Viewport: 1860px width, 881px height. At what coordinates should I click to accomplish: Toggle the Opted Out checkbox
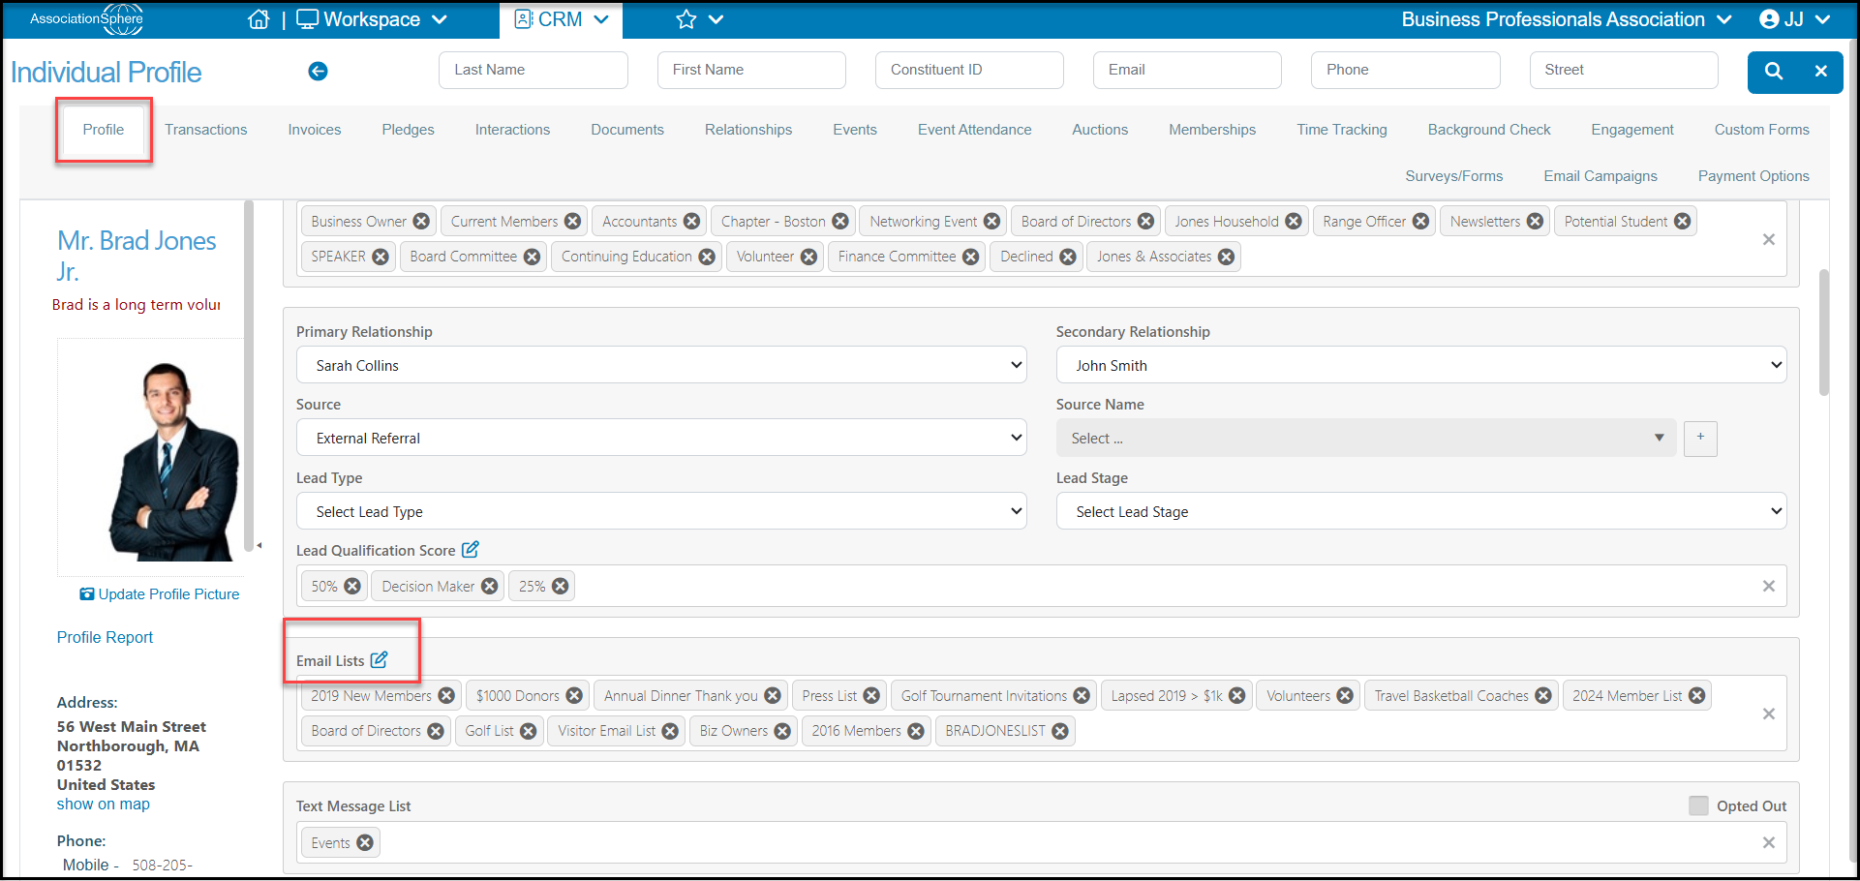tap(1698, 805)
